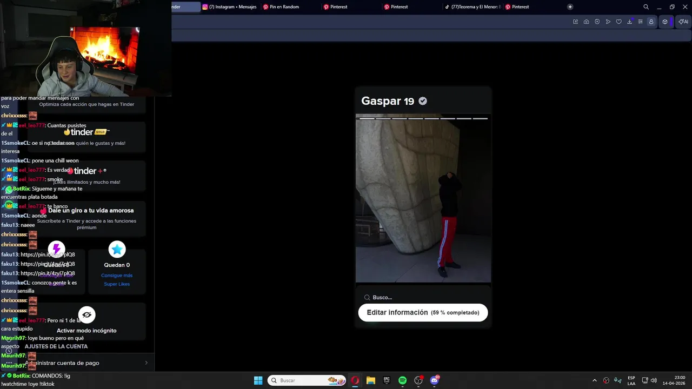Open the extensions cube icon
692x389 pixels.
click(665, 22)
